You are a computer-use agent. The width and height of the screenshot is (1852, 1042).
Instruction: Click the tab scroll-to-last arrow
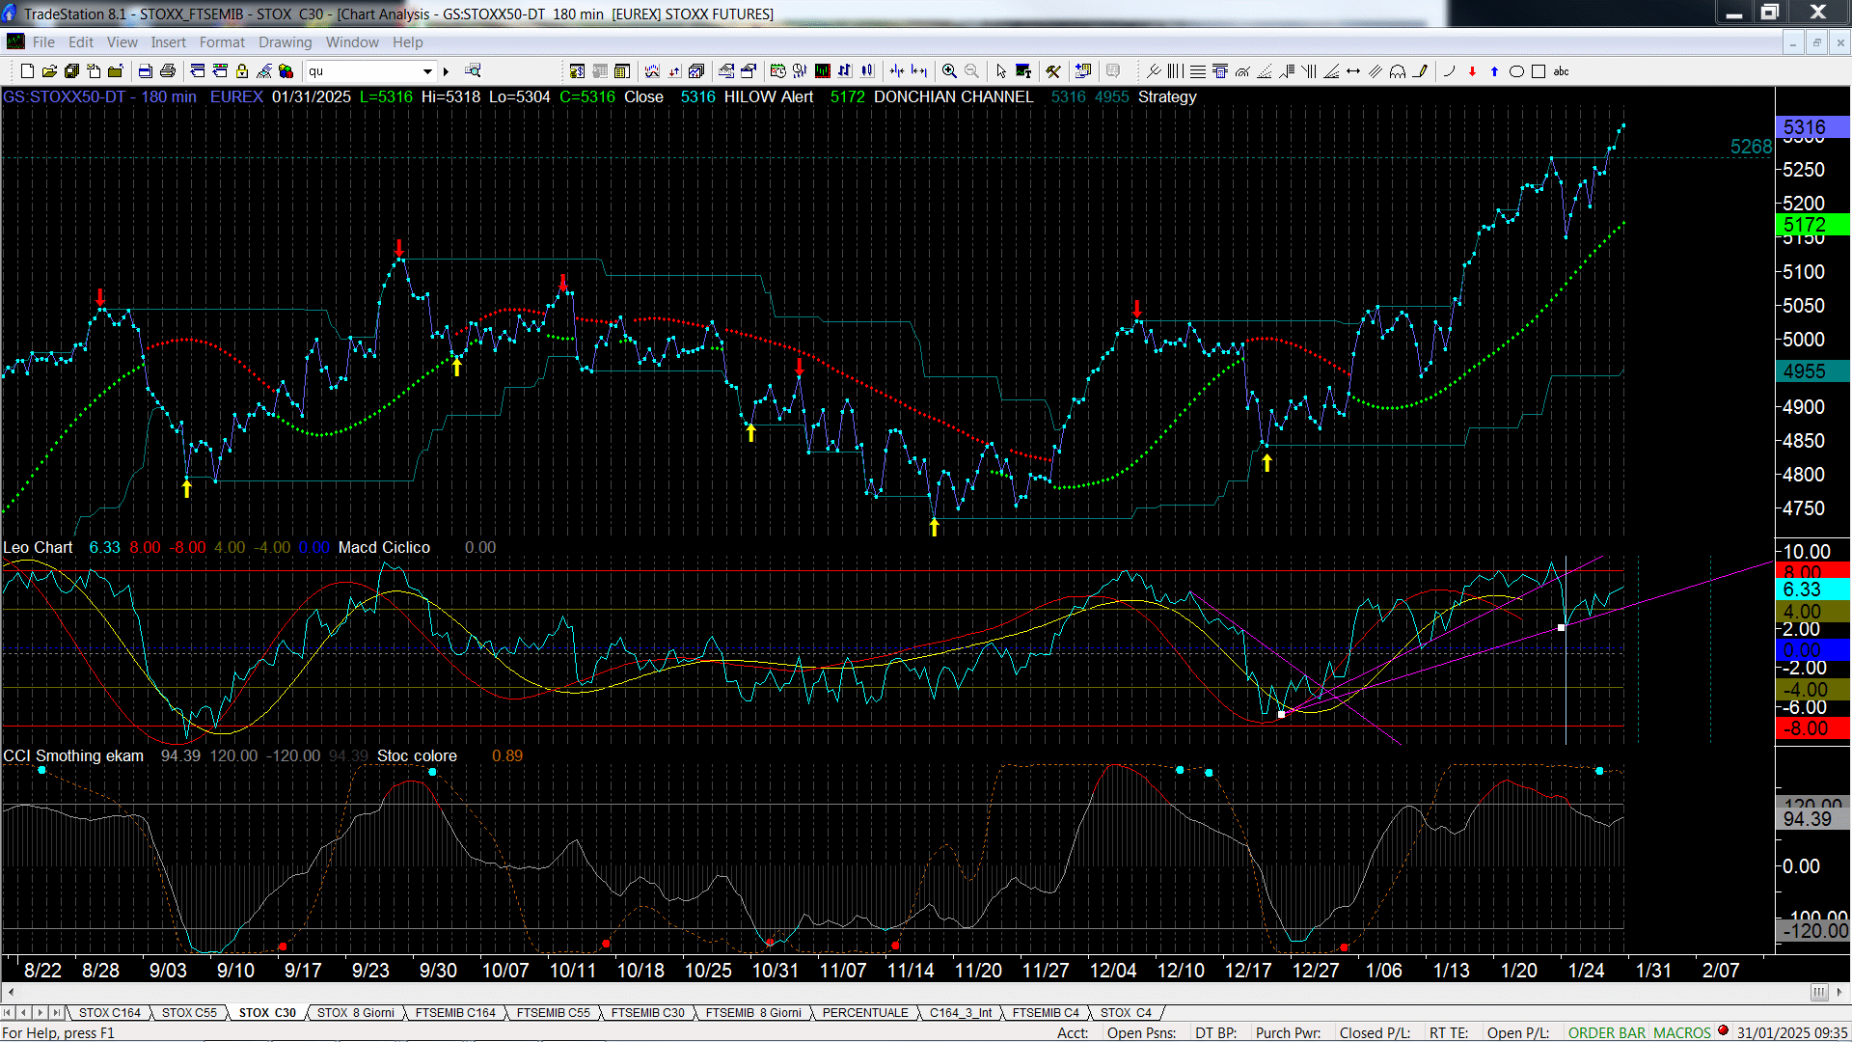point(56,1013)
